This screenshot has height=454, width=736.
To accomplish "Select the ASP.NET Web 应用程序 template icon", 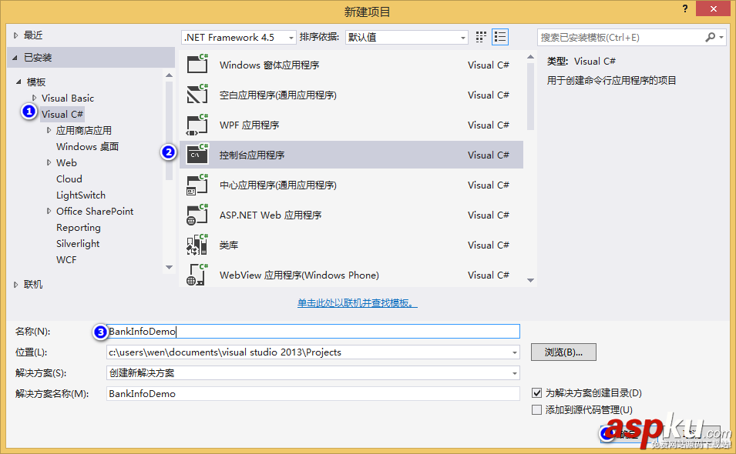I will 197,215.
